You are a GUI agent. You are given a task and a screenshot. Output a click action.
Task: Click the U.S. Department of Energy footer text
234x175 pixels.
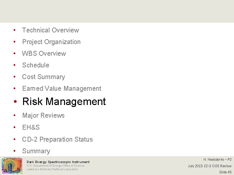(x=56, y=166)
